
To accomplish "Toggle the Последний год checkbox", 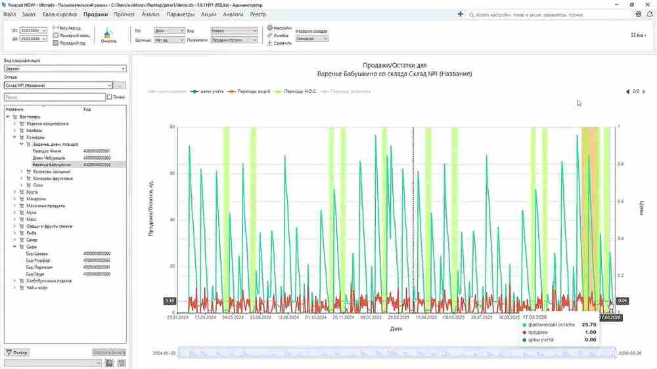I will pos(55,43).
